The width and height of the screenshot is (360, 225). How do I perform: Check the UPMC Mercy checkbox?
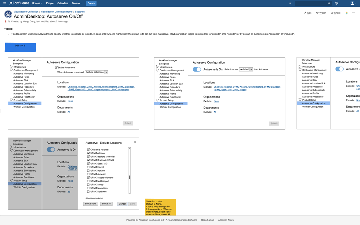tap(88, 184)
